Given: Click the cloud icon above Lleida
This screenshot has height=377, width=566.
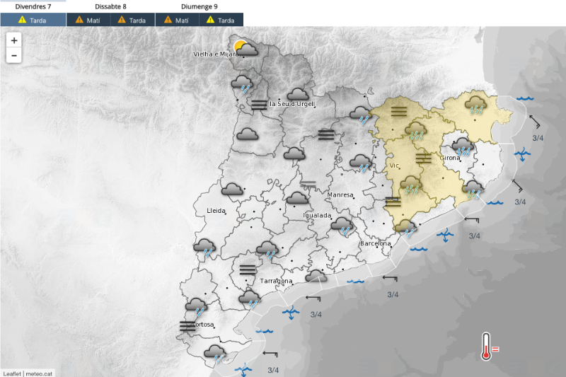Looking at the screenshot, I should [232, 190].
